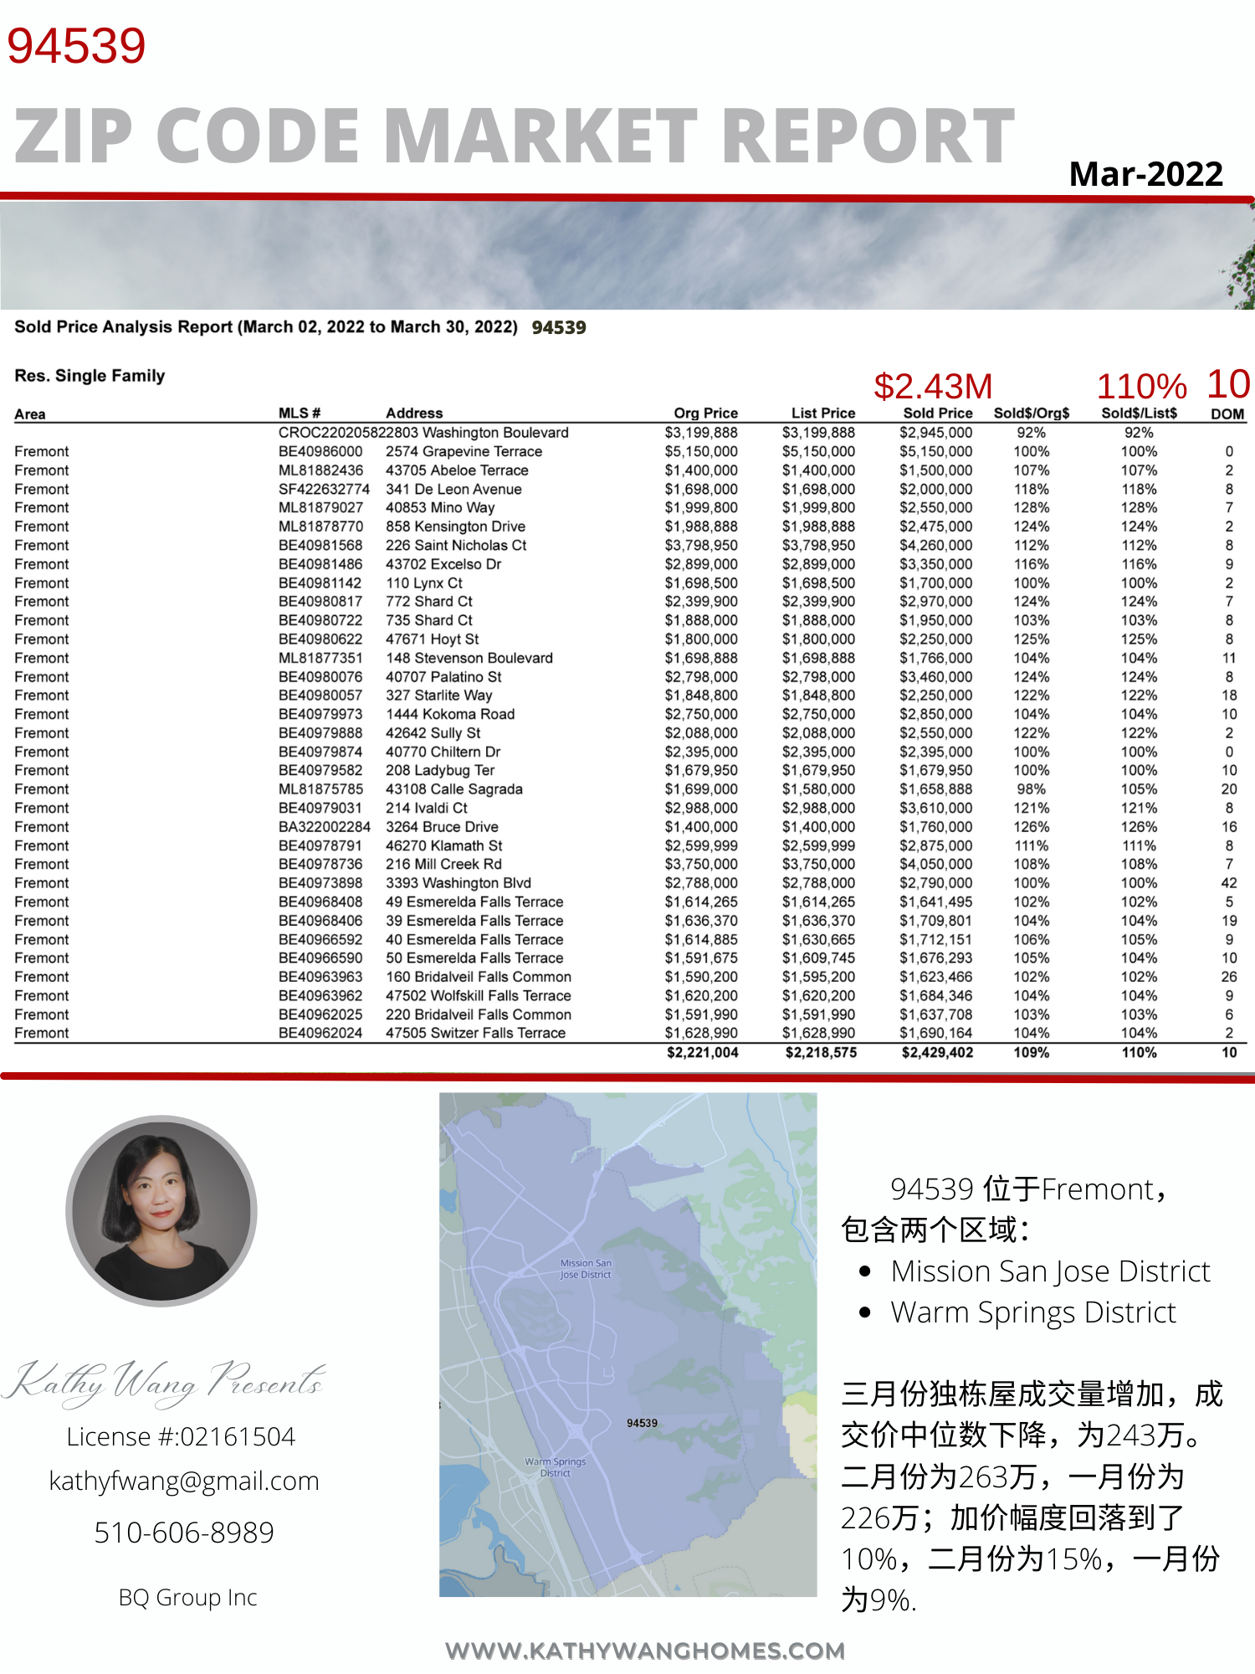The width and height of the screenshot is (1255, 1674).
Task: Click the kathyfwang@gmail.com email address
Action: coord(184,1481)
